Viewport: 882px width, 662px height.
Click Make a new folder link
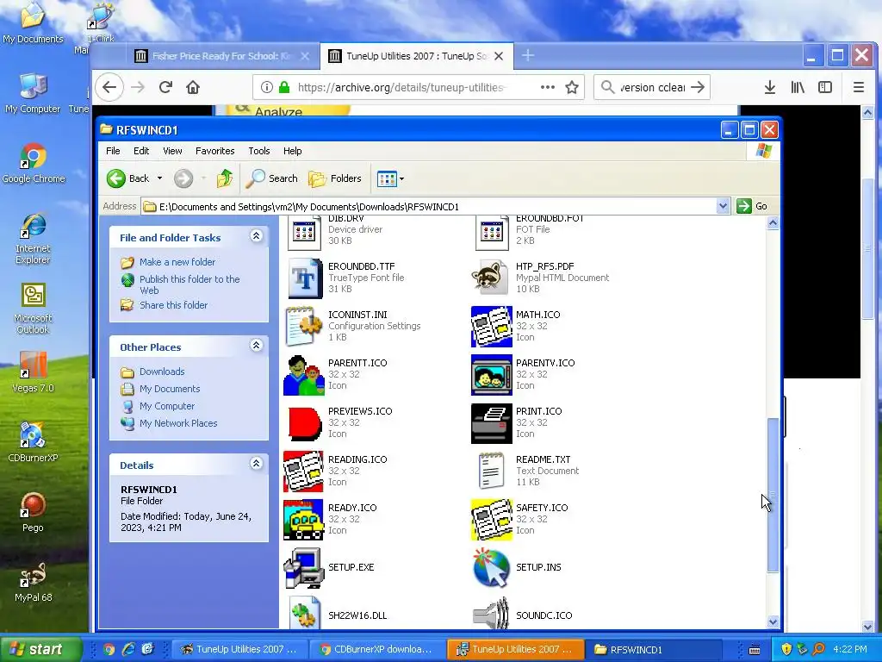point(177,262)
